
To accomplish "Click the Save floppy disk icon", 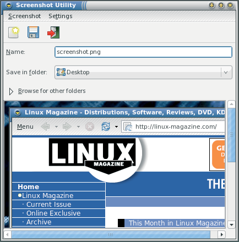I will click(33, 32).
